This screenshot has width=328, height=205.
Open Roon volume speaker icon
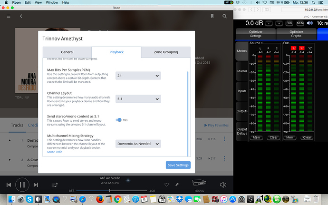click(x=223, y=185)
